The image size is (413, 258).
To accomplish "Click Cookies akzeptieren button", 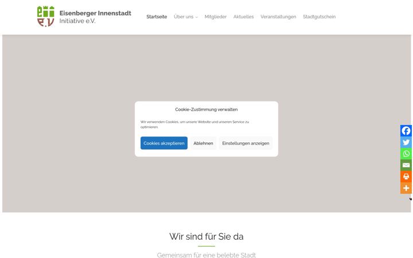I will point(164,143).
